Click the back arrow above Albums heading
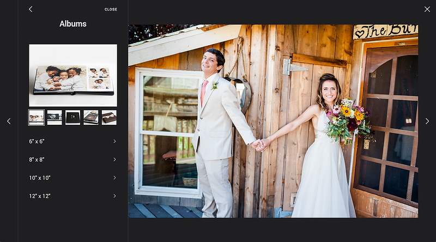This screenshot has height=242, width=436. click(31, 9)
